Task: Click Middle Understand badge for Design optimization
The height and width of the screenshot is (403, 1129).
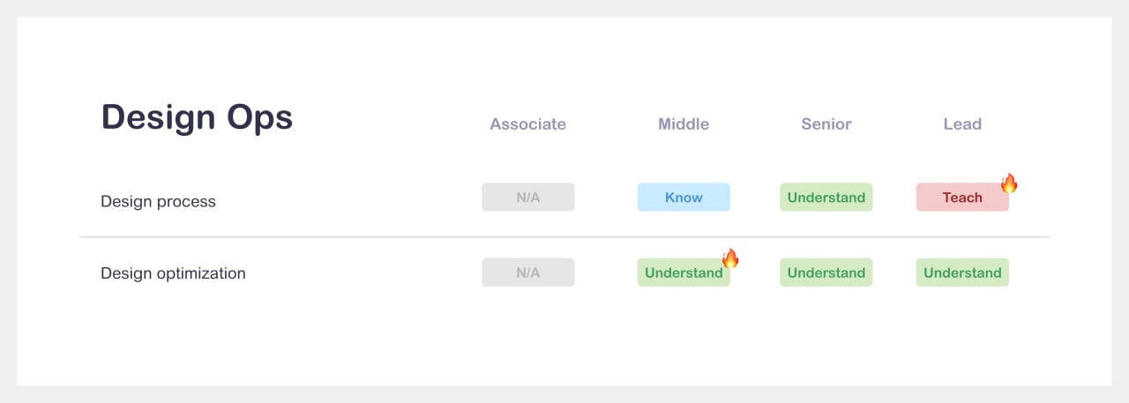Action: coord(683,272)
